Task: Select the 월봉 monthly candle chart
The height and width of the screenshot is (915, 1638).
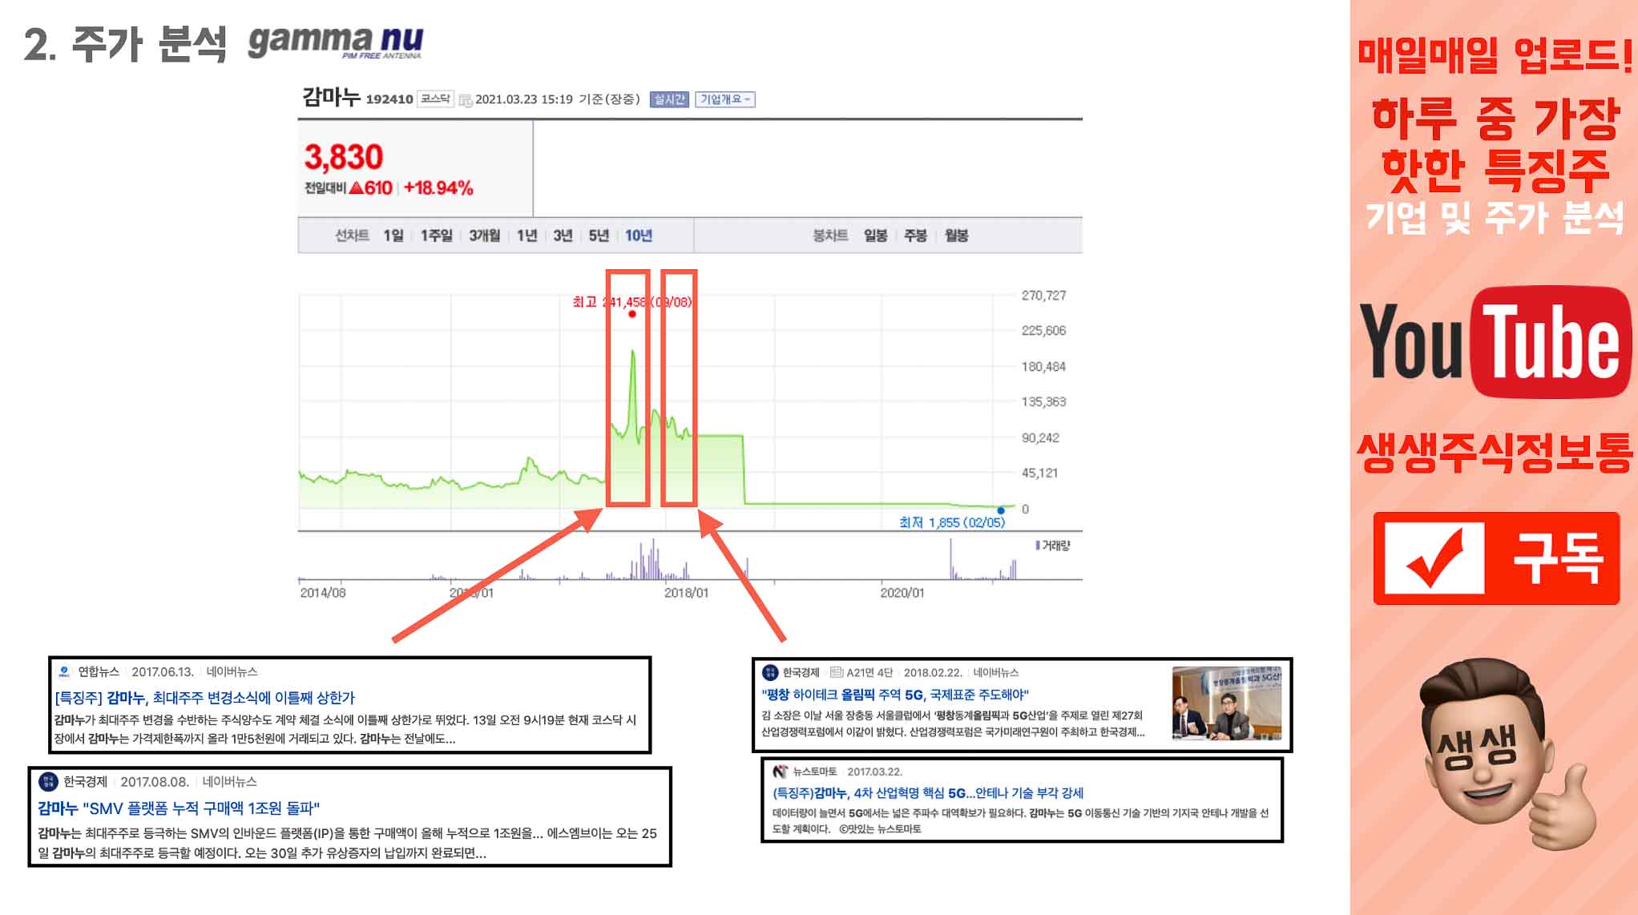Action: [x=956, y=236]
